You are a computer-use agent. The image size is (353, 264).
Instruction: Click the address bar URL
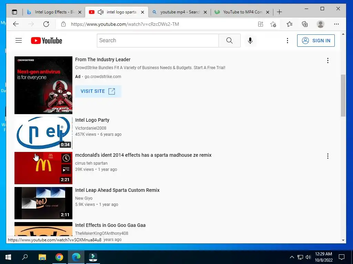coord(125,24)
